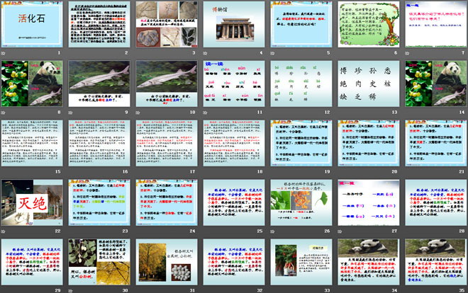Click the animation star icon under slide 7
This screenshot has width=468, height=293.
click(x=407, y=53)
